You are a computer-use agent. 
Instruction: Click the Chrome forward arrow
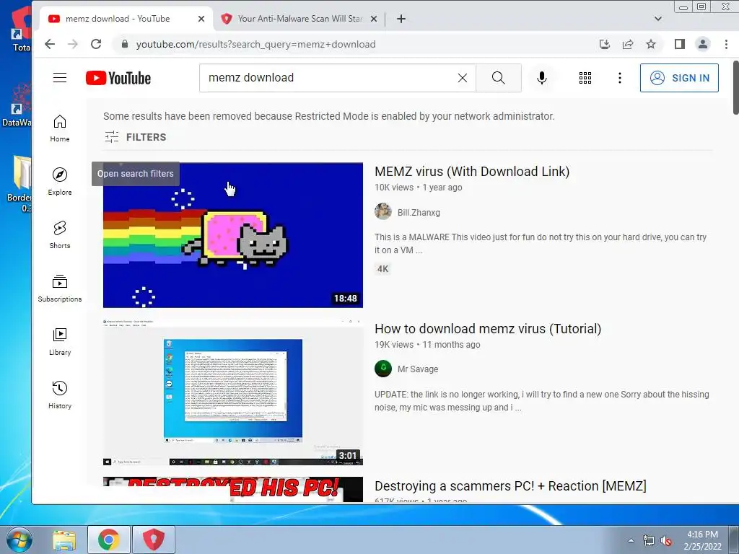click(73, 44)
